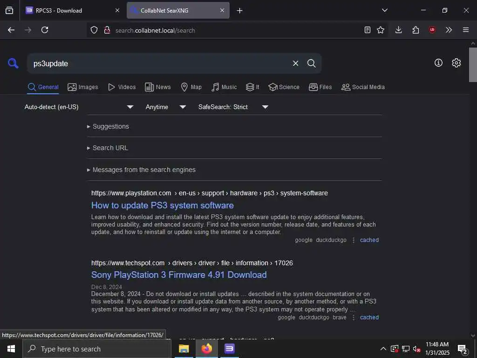Switch to It category

click(x=252, y=87)
